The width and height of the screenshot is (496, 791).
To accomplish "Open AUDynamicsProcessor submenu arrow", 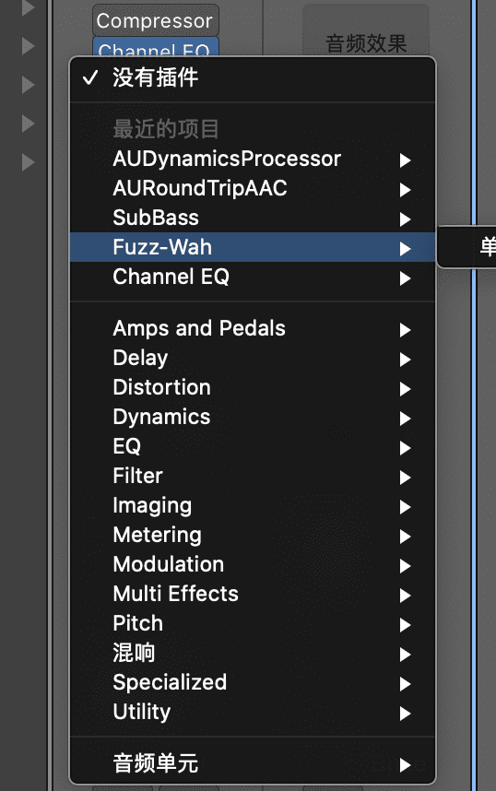I will (405, 160).
